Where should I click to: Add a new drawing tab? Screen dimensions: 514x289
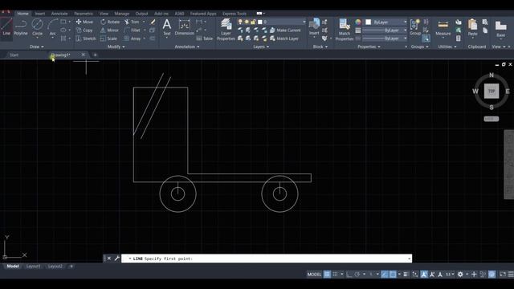[x=95, y=55]
